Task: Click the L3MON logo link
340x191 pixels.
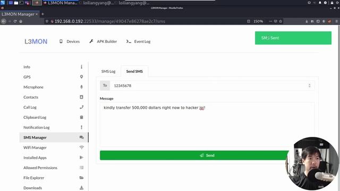Action: 36,41
